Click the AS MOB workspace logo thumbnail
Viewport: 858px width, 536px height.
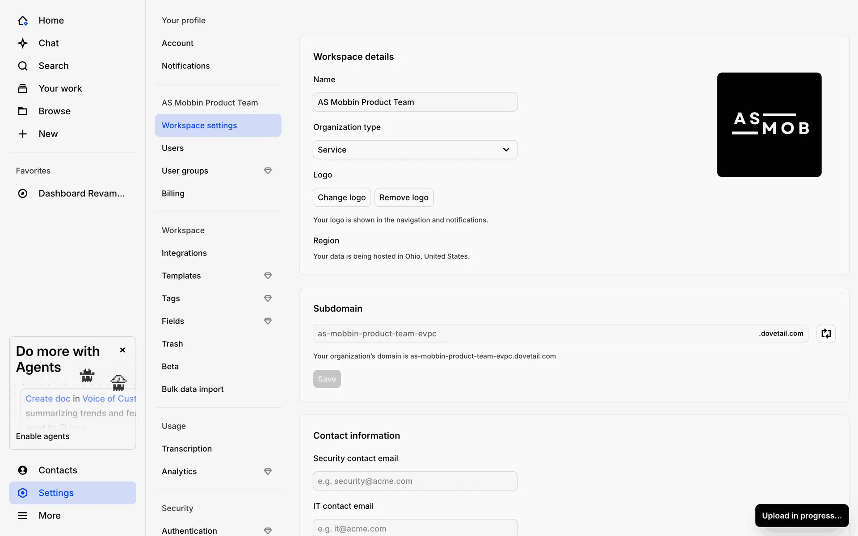pos(769,125)
